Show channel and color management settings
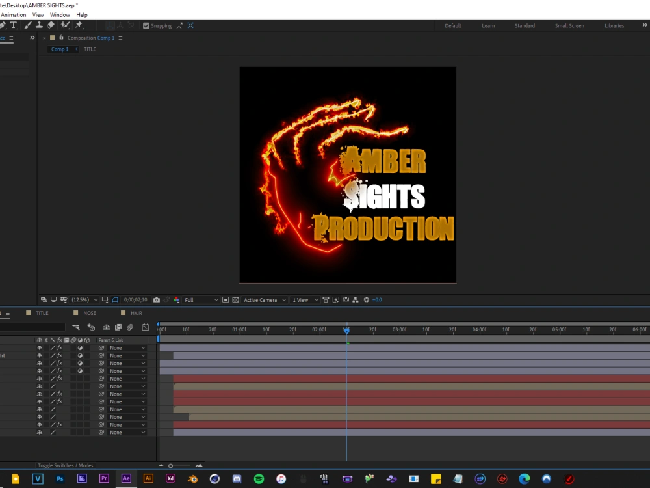 point(177,299)
